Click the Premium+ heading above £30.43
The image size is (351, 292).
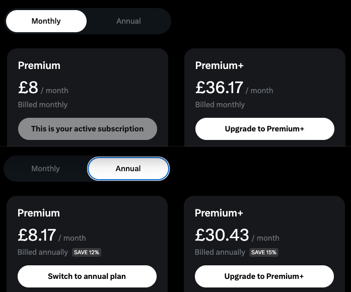point(219,213)
